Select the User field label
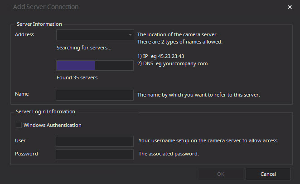This screenshot has height=184, width=300. click(20, 140)
